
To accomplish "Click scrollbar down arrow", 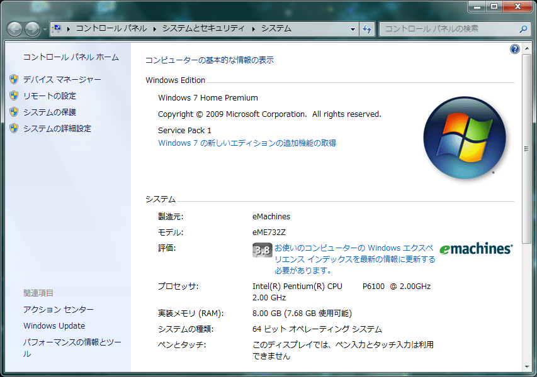I will coord(527,367).
